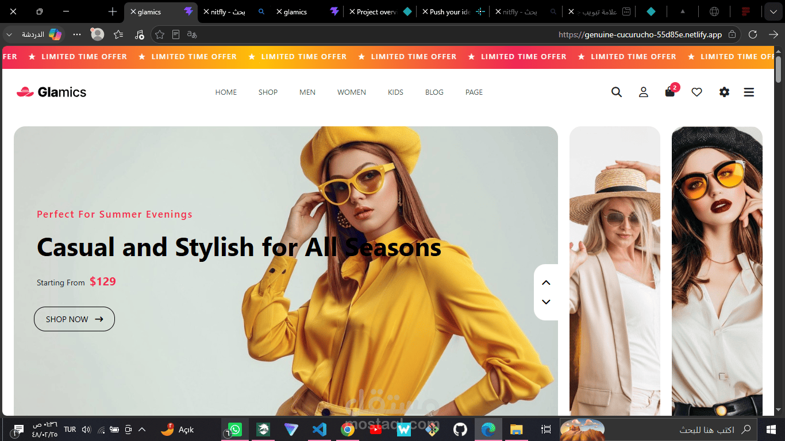785x441 pixels.
Task: Open WhatsApp from the taskbar
Action: point(235,430)
